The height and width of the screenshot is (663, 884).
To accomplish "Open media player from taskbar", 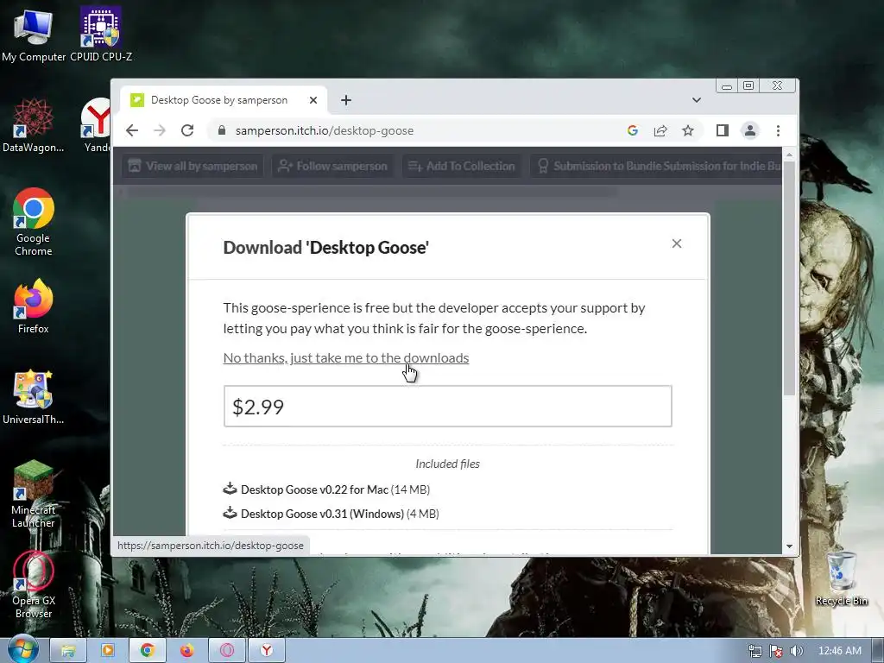I will coord(107,651).
